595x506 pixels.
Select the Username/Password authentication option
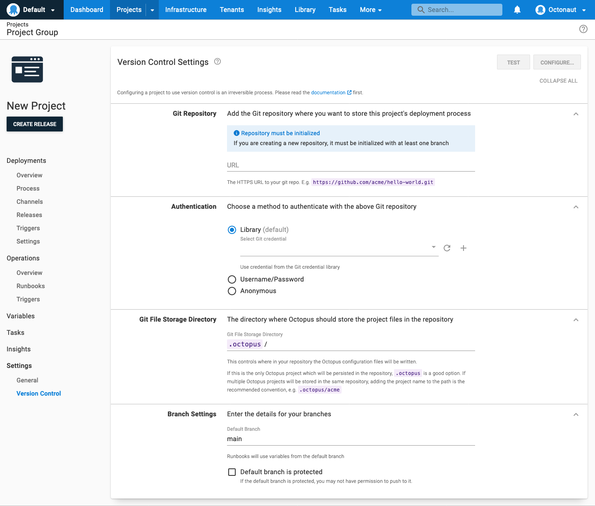coord(232,279)
